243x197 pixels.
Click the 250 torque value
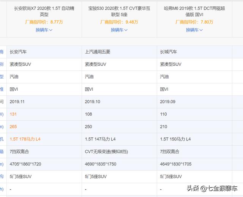88,127
